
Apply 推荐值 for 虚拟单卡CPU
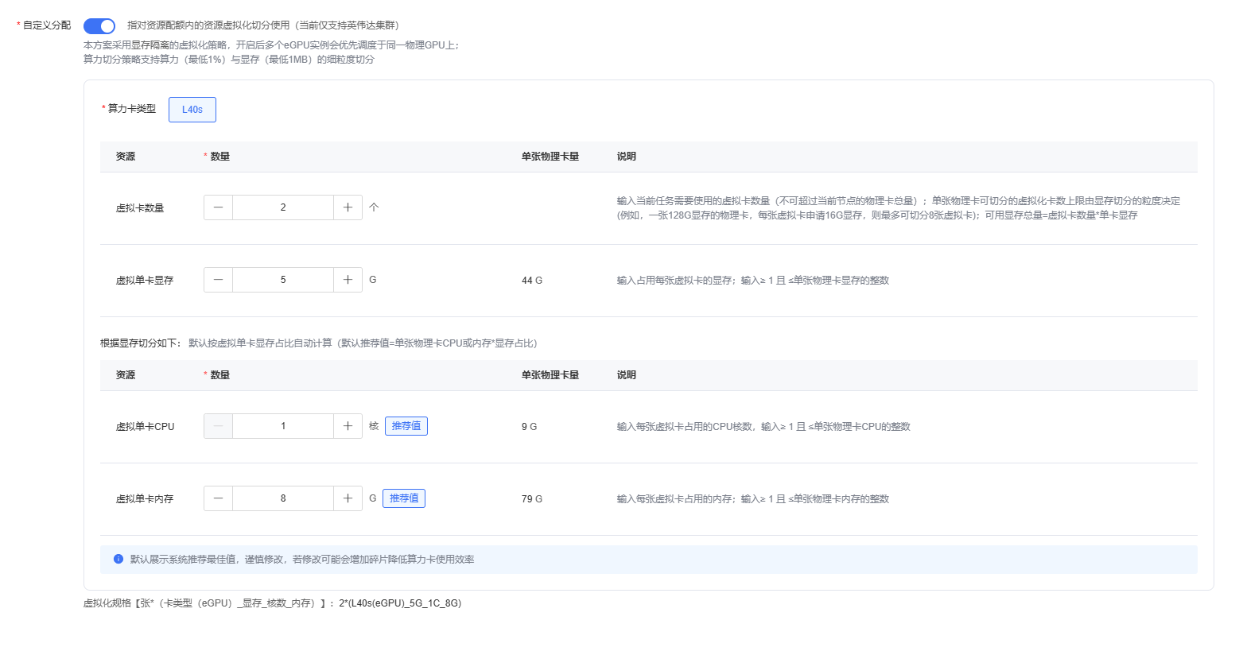coord(406,426)
